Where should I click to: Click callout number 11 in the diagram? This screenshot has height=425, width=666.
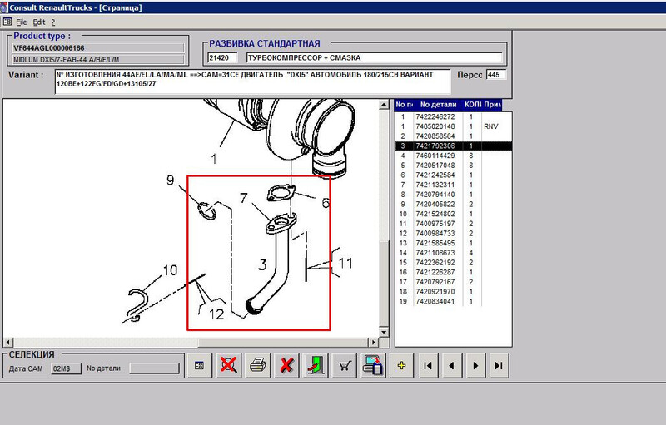pyautogui.click(x=345, y=264)
